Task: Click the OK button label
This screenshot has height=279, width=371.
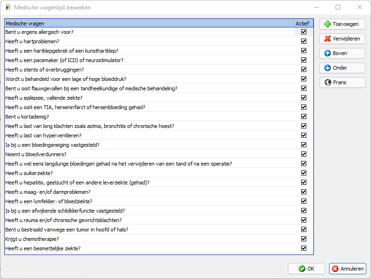Action: [x=311, y=269]
